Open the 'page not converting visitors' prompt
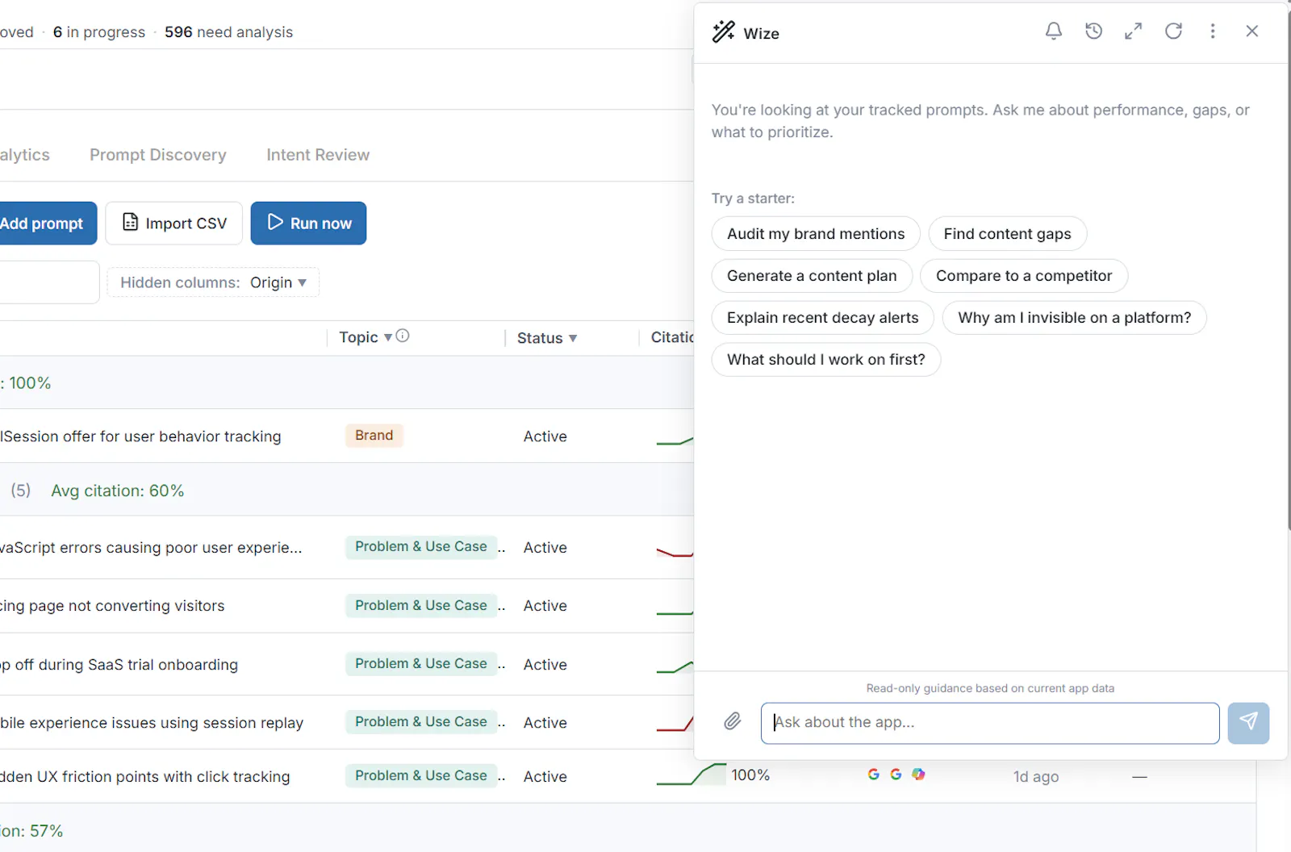This screenshot has height=852, width=1291. [x=112, y=606]
